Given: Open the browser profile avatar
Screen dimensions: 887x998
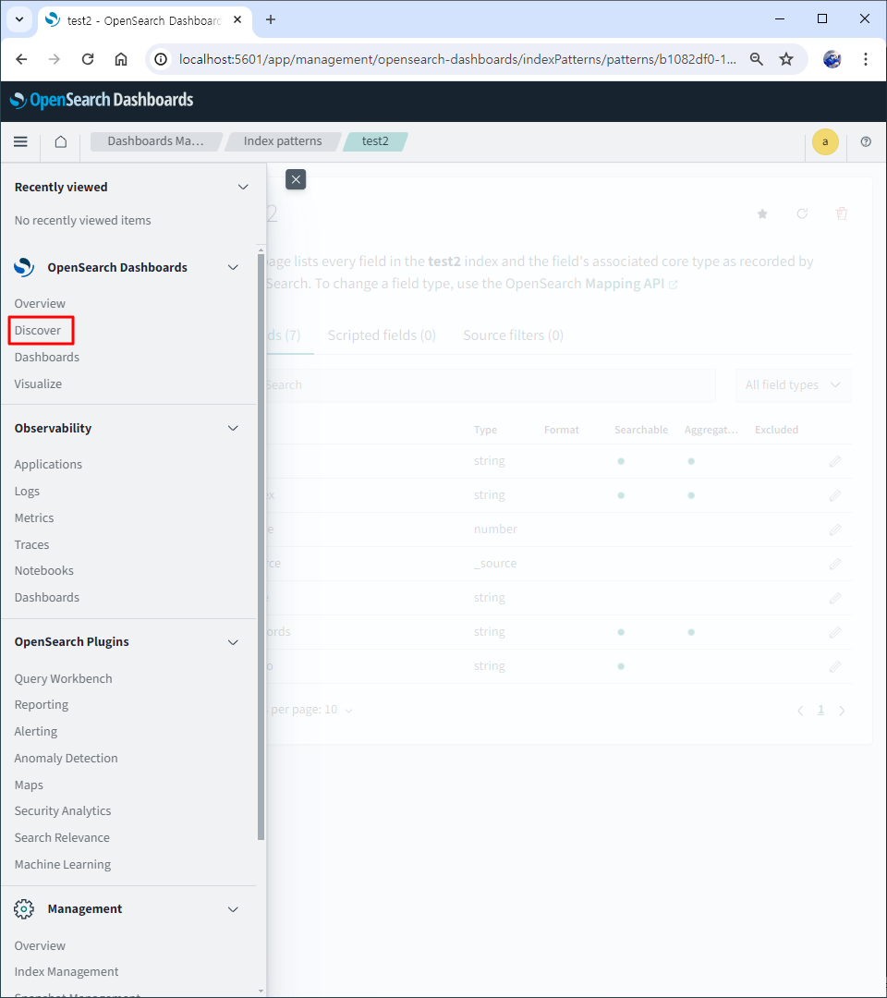Looking at the screenshot, I should (832, 59).
